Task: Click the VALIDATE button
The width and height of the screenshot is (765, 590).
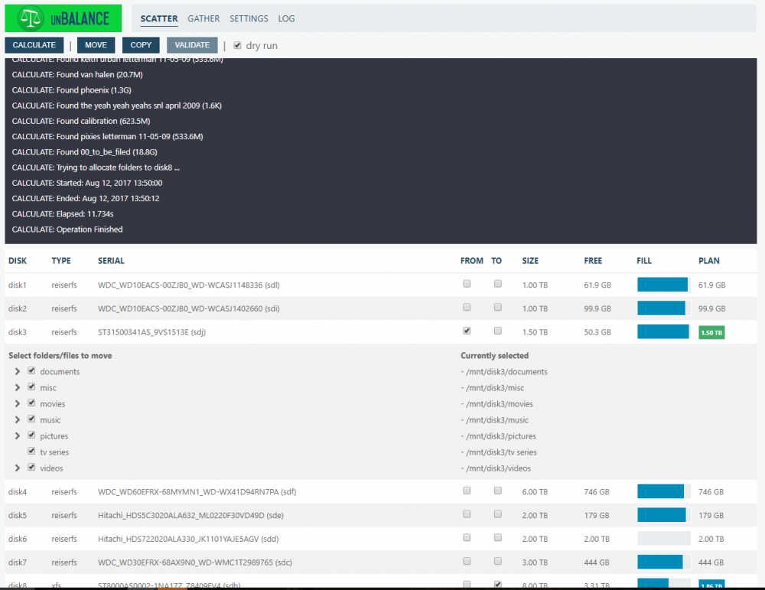Action: [x=192, y=45]
